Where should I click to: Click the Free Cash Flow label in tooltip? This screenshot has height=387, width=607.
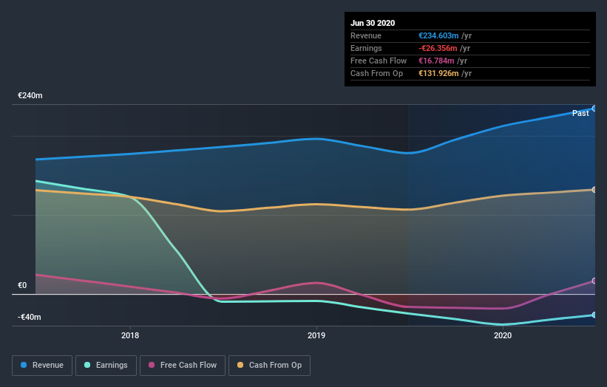coord(379,61)
